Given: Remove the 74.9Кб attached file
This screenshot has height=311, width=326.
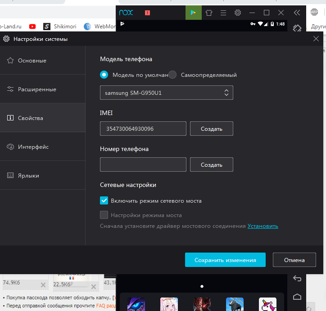Looking at the screenshot, I should (43, 285).
